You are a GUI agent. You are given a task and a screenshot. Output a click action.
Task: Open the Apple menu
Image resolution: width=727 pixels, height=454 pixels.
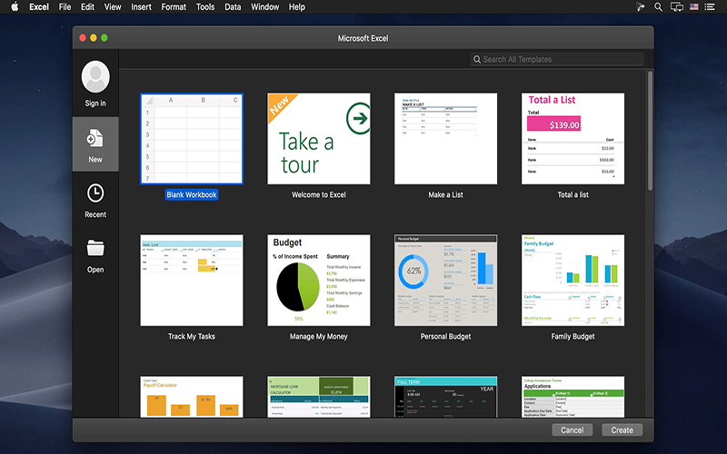(15, 6)
